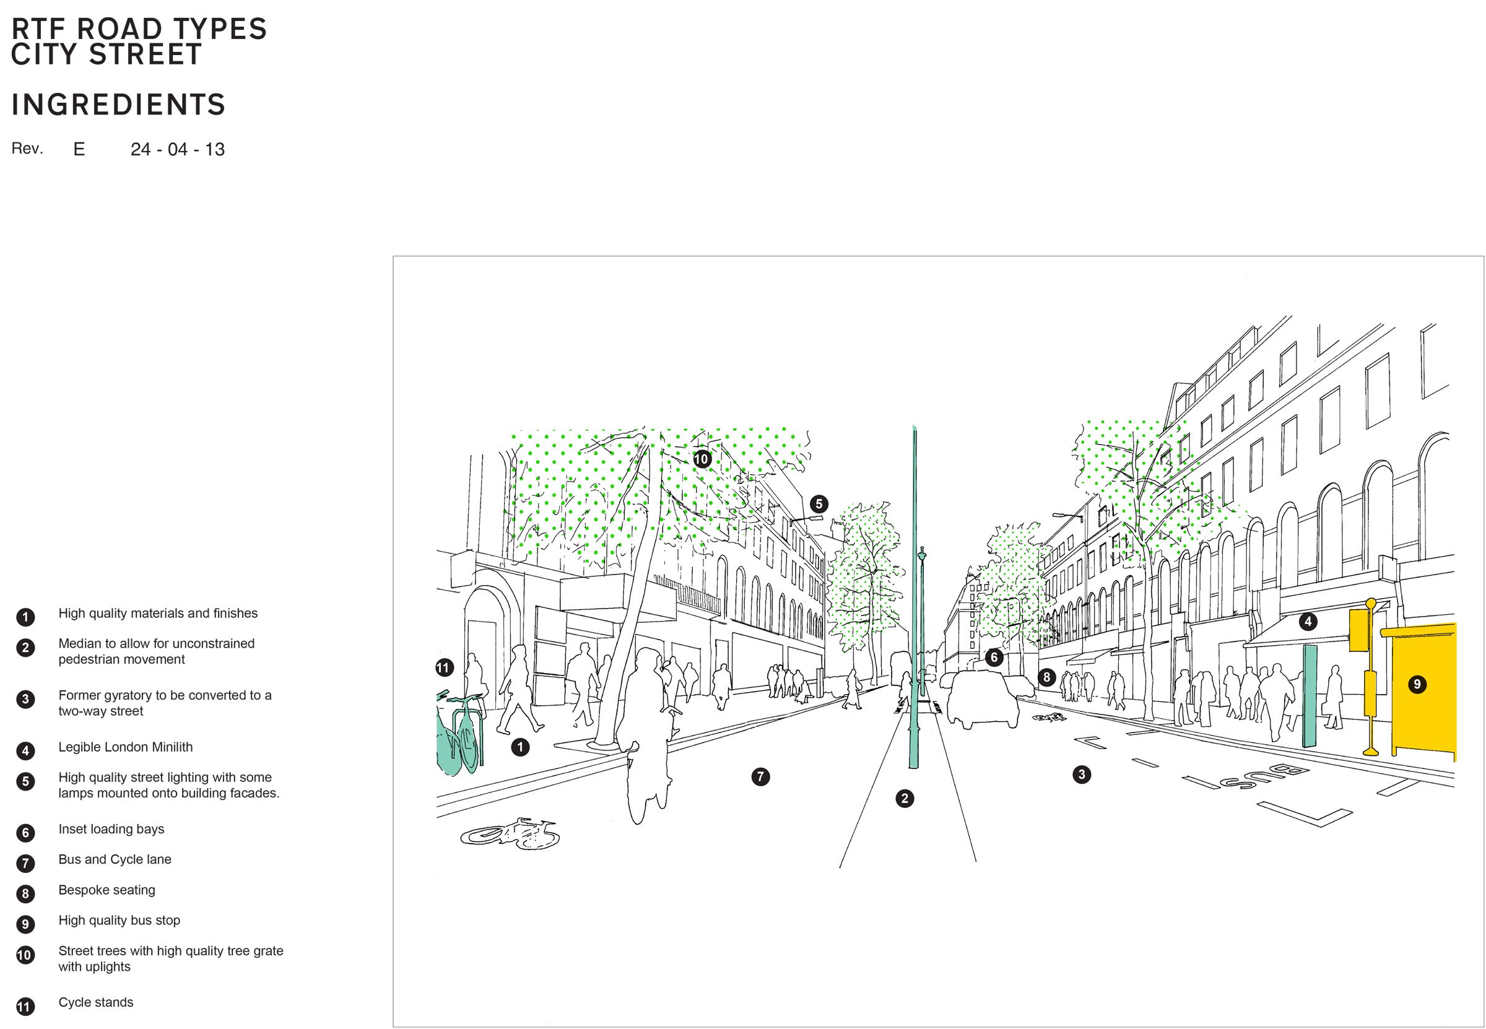Click the revision date 24 - 04 - 13

177,150
